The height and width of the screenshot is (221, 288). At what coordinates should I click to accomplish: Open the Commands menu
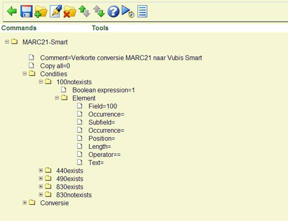19,28
